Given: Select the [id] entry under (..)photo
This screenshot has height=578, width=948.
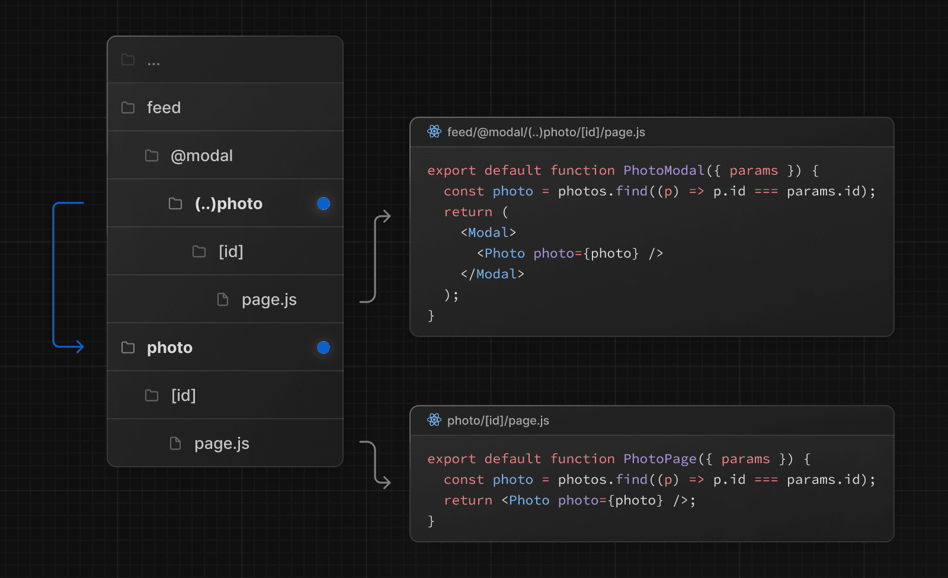Looking at the screenshot, I should [230, 251].
